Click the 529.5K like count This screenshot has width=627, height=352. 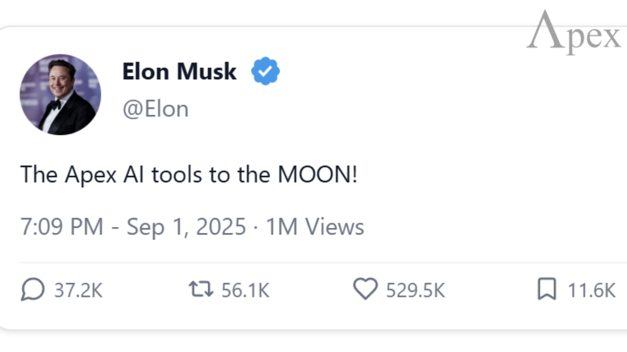tap(415, 289)
